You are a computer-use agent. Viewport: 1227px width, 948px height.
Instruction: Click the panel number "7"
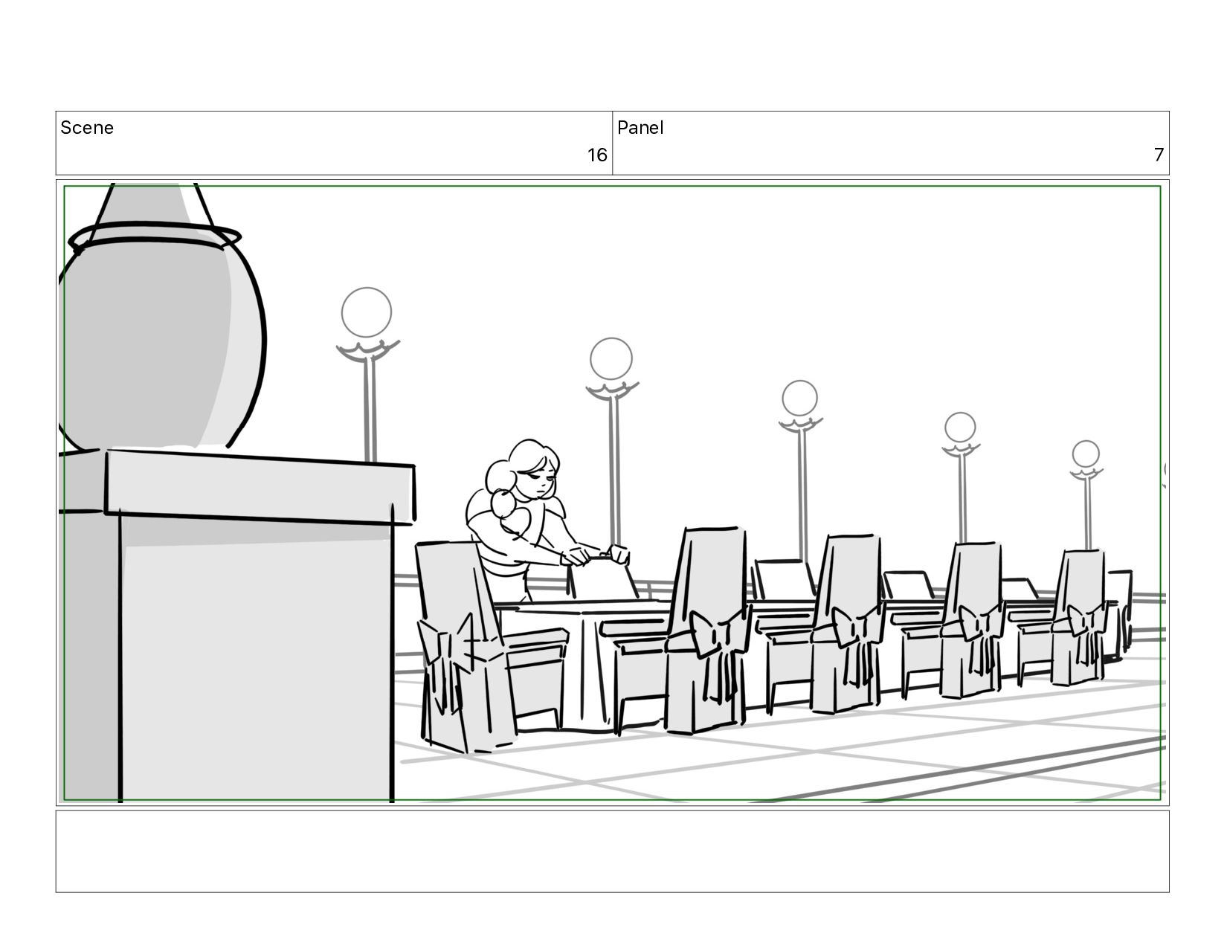tap(1158, 155)
